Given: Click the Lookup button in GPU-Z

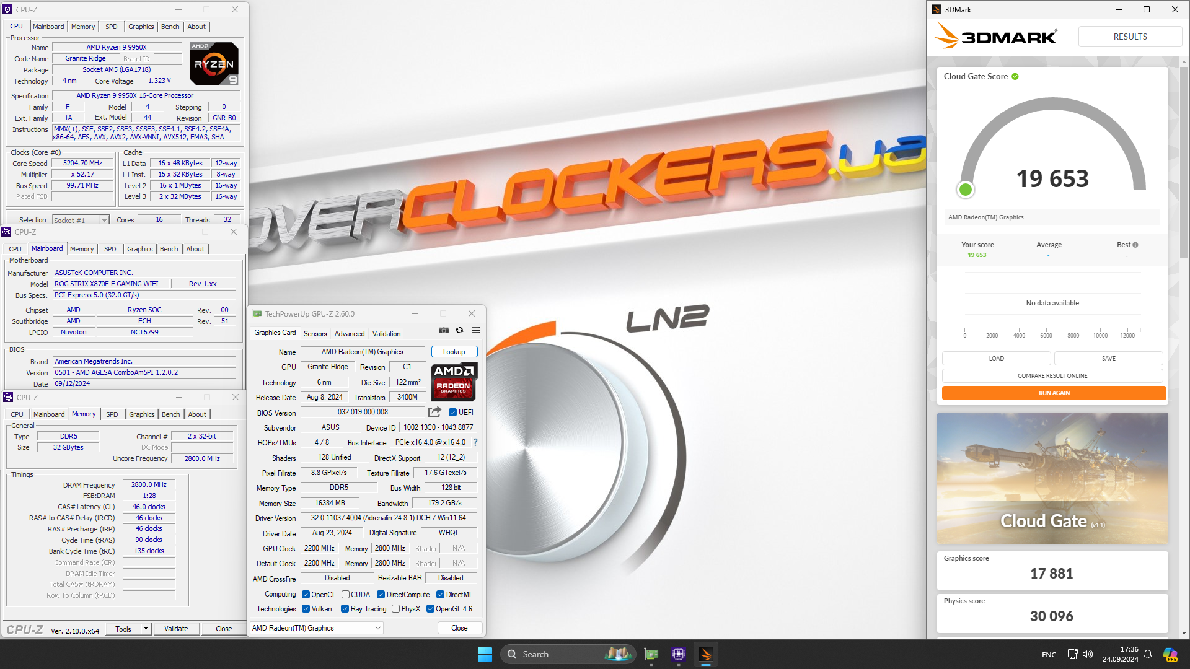Looking at the screenshot, I should [454, 352].
